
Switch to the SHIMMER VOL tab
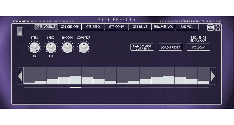pyautogui.click(x=163, y=27)
